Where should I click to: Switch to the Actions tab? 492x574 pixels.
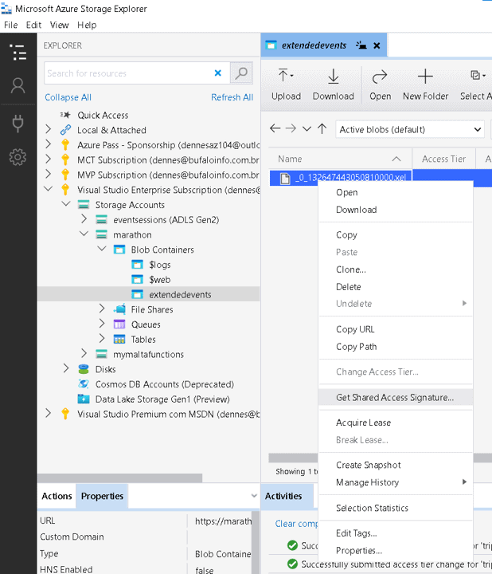pyautogui.click(x=57, y=497)
